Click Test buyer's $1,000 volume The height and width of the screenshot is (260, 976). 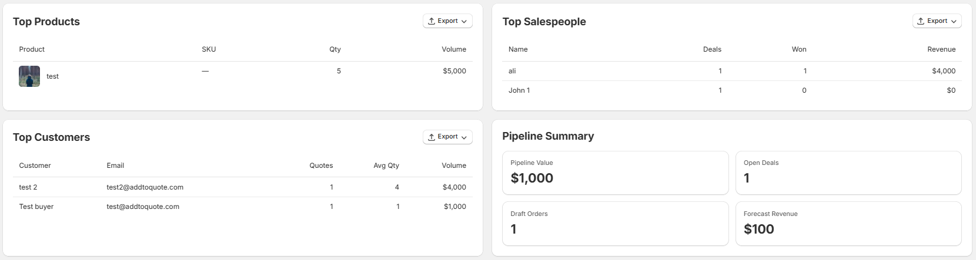(455, 207)
